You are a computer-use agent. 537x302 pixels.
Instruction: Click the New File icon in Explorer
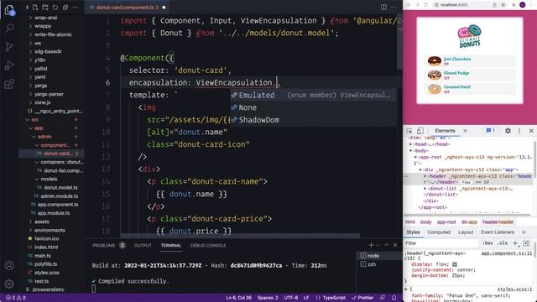[x=35, y=8]
